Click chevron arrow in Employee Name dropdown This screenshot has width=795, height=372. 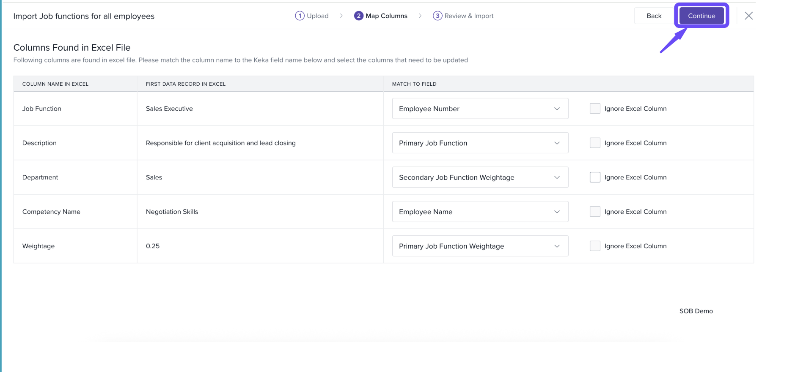pos(557,212)
